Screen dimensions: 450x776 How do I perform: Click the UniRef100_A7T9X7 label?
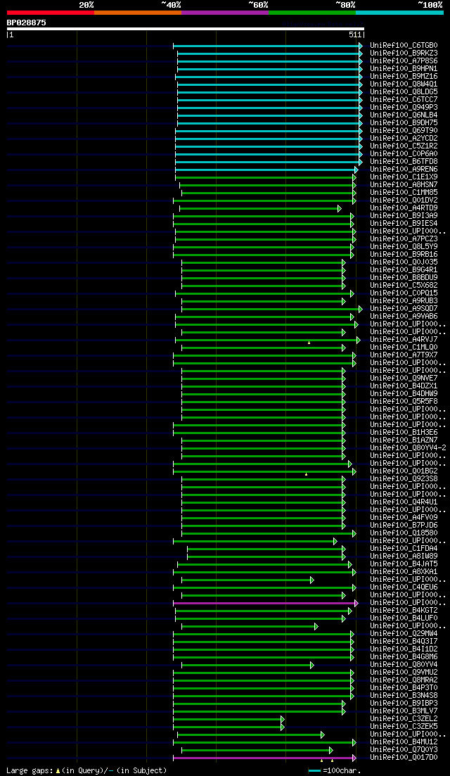coord(404,355)
